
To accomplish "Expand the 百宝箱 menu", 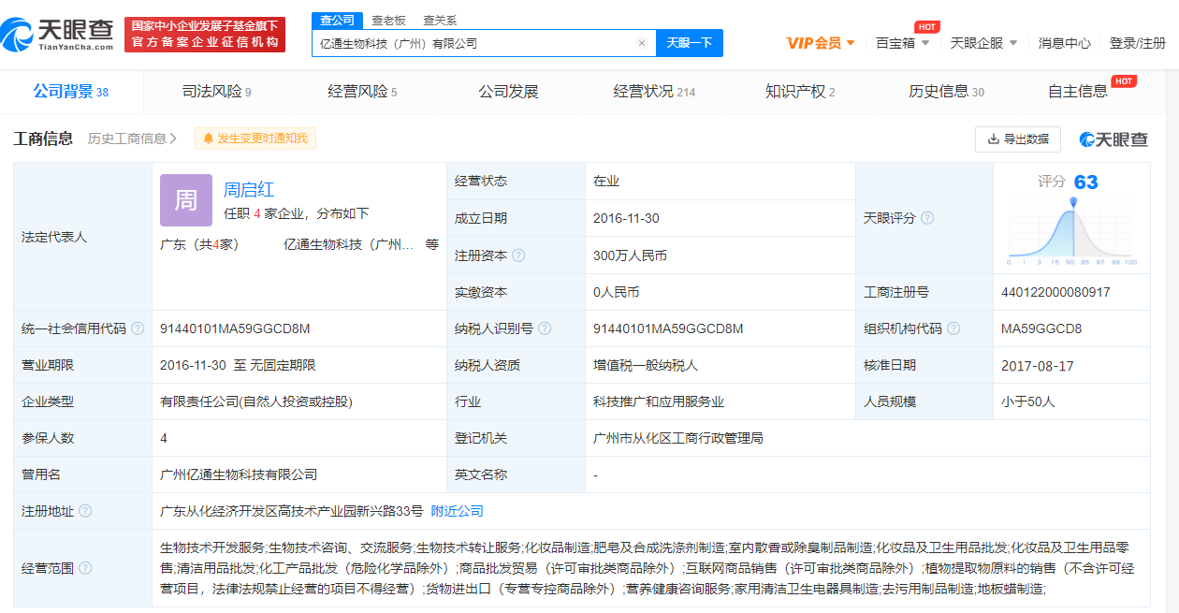I will [x=902, y=43].
